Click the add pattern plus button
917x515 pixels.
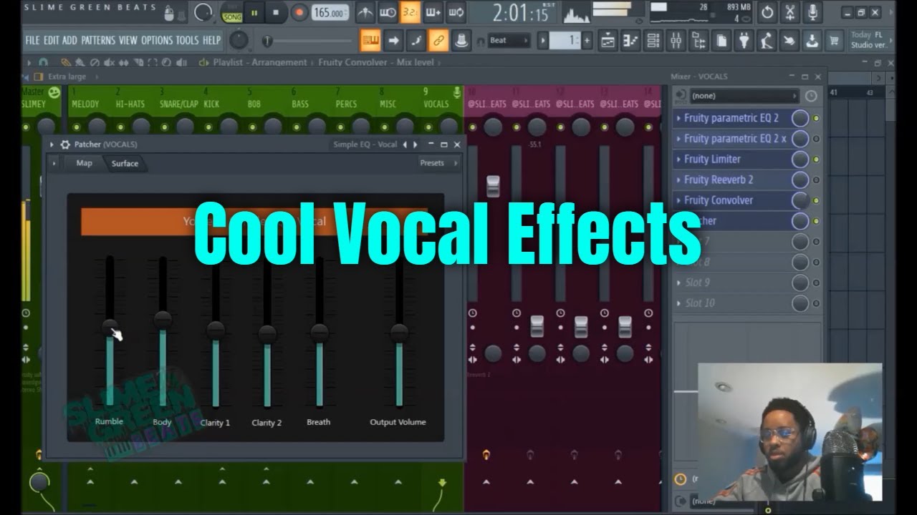[587, 41]
